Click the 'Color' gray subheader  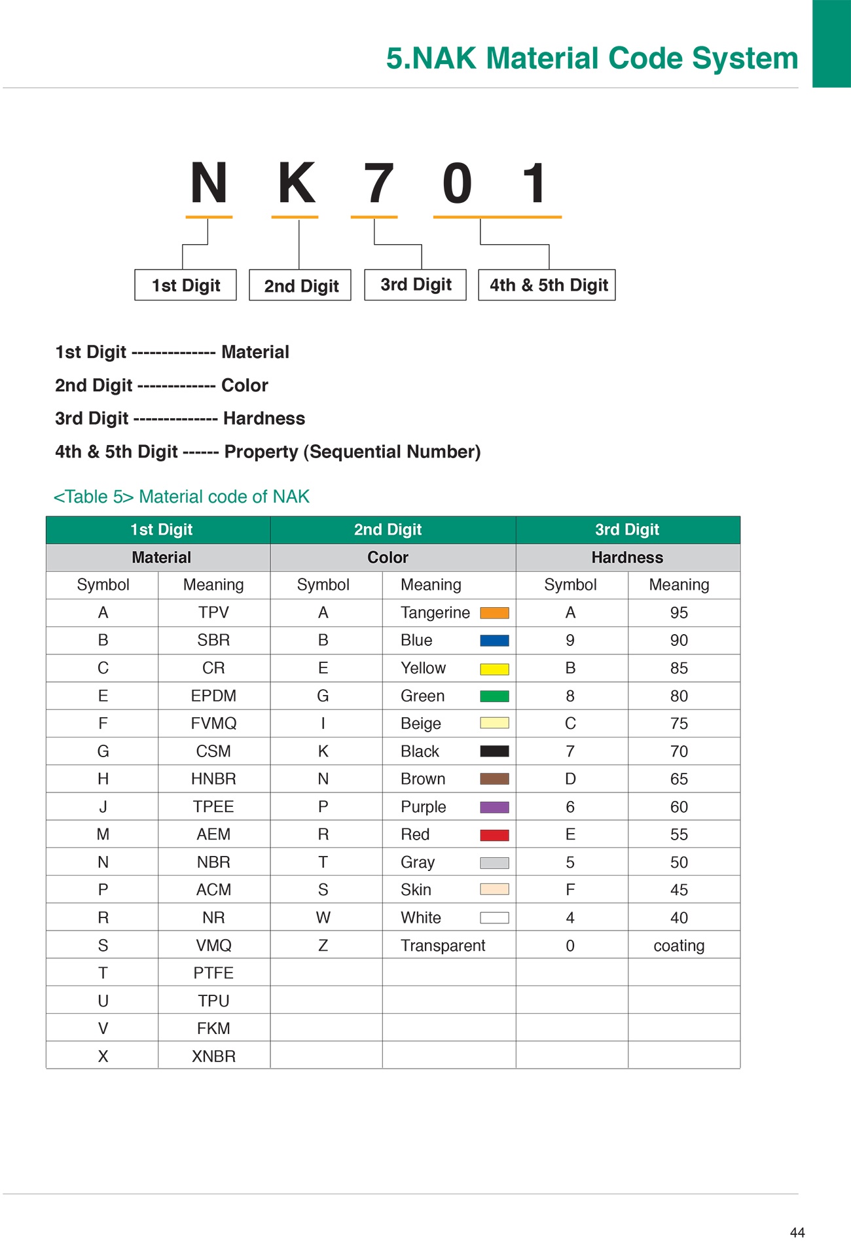[x=393, y=558]
